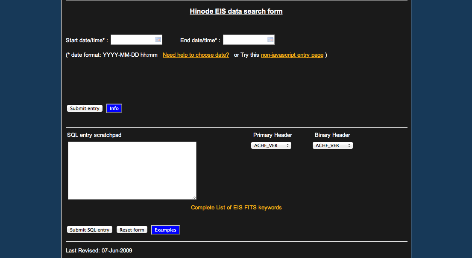Click the blue Info button
This screenshot has width=472, height=258.
point(114,108)
